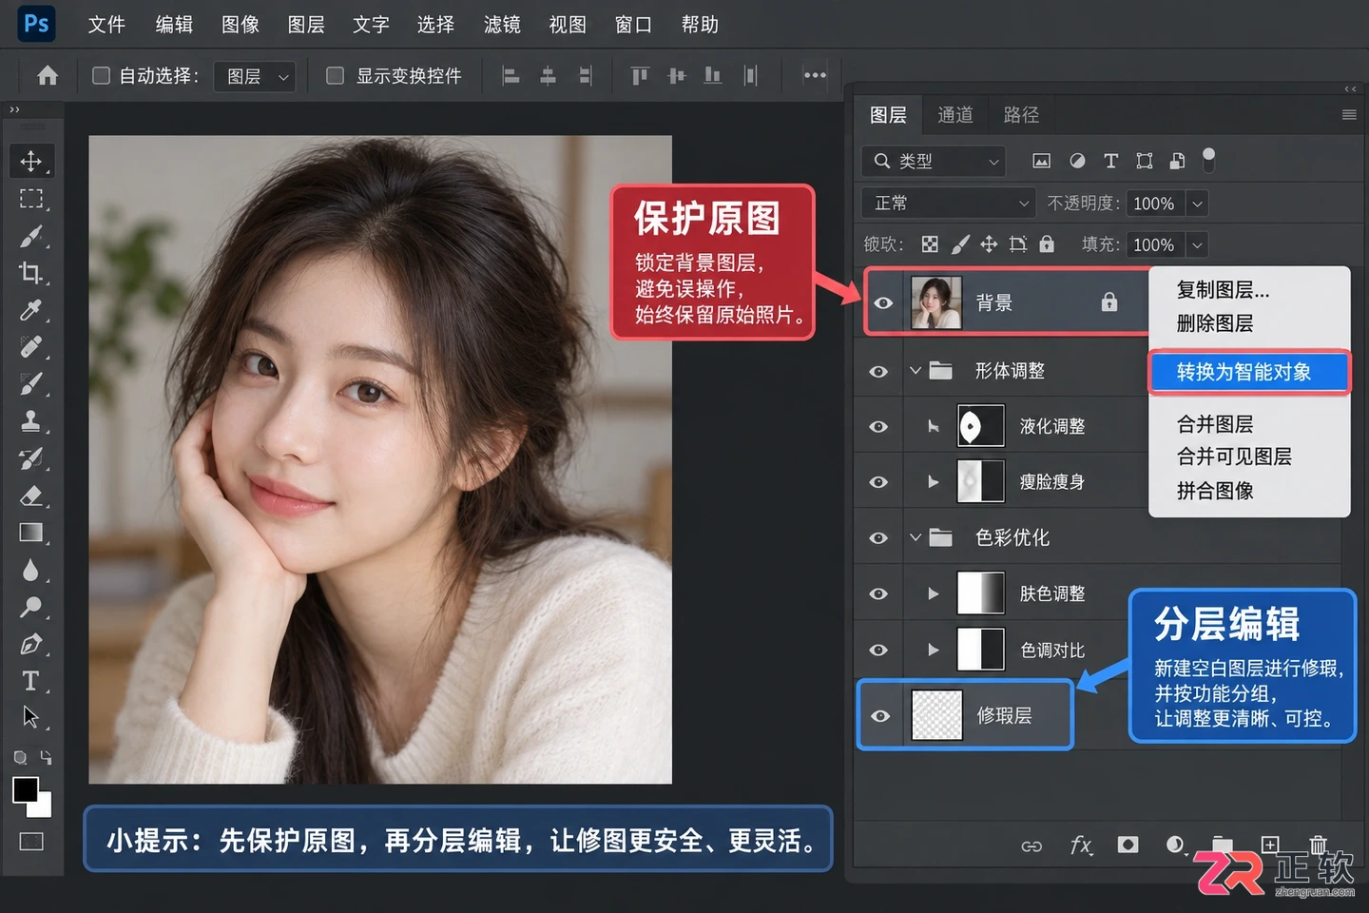
Task: Switch to the 通道 tab
Action: (955, 115)
